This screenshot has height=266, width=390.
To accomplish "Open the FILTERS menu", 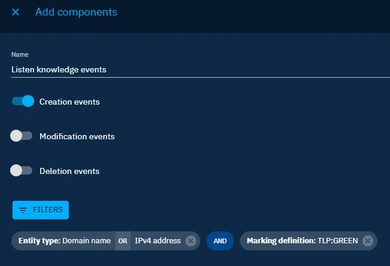I will pos(41,210).
